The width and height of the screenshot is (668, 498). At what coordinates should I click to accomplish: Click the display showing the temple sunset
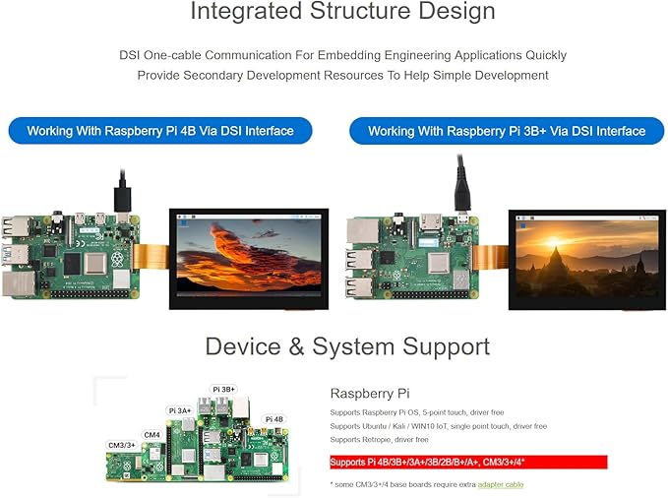point(587,260)
